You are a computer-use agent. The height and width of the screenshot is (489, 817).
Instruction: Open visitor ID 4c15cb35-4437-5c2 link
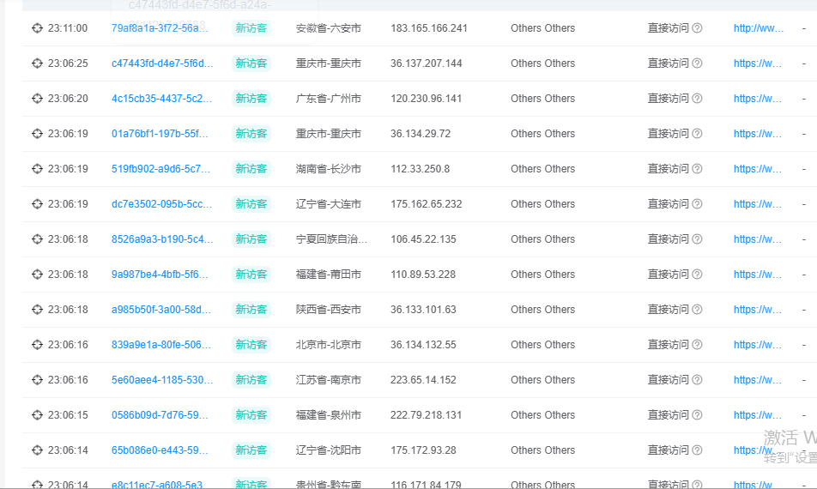click(x=161, y=99)
